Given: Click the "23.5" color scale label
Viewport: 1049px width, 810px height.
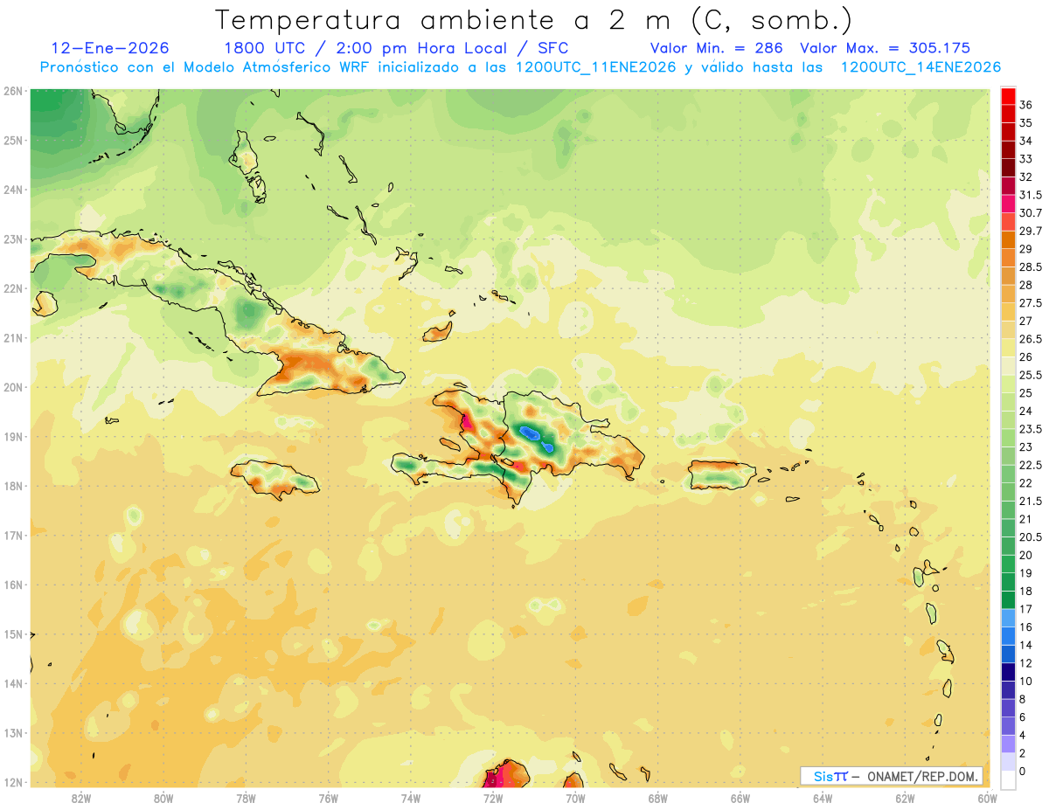Looking at the screenshot, I should click(1031, 429).
